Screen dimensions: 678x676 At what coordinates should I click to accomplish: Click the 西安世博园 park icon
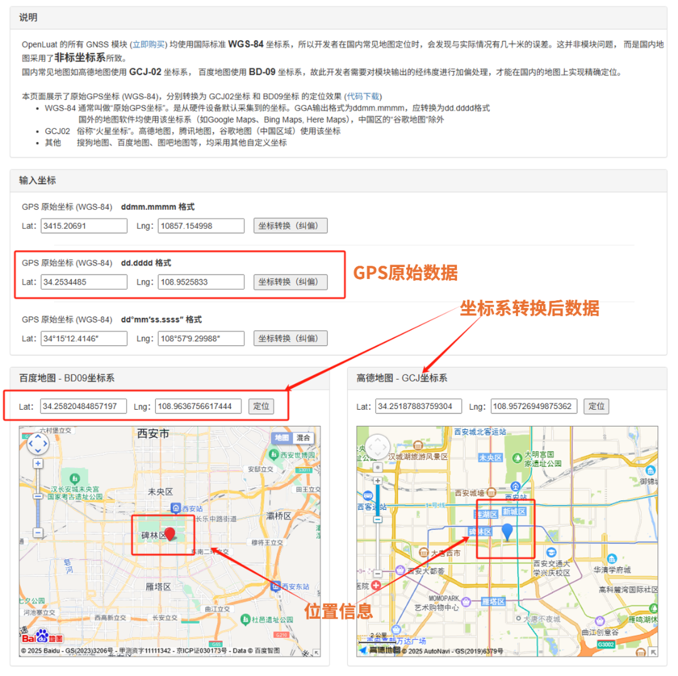coord(273,454)
